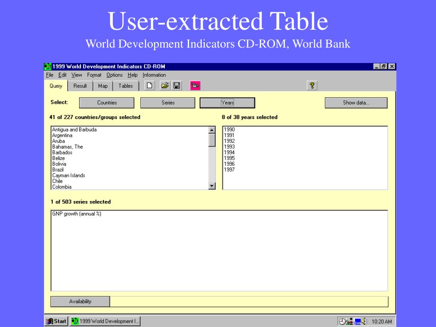
Task: Click the Availability button
Action: 80,301
